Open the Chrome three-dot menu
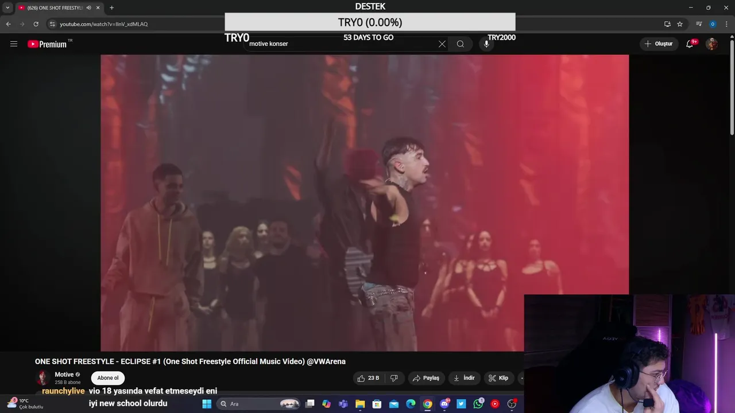735x413 pixels. coord(727,24)
